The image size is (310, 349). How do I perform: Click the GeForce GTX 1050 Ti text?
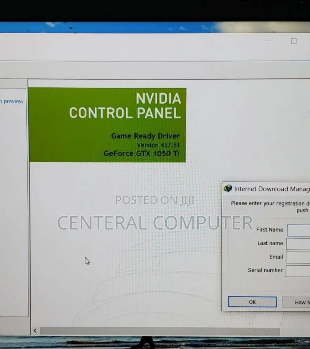click(x=141, y=154)
